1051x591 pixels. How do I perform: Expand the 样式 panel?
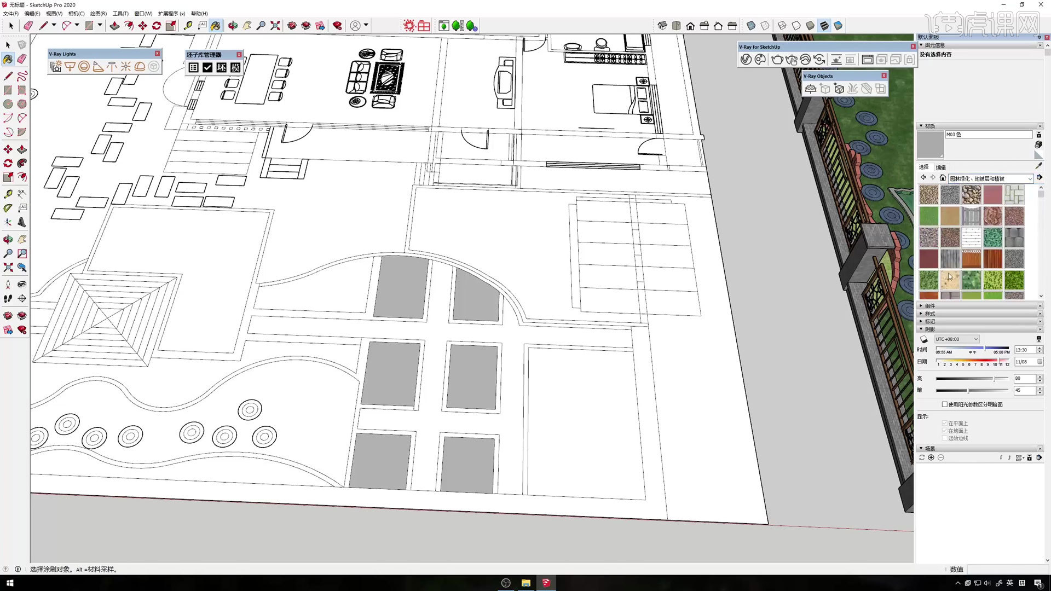[921, 314]
